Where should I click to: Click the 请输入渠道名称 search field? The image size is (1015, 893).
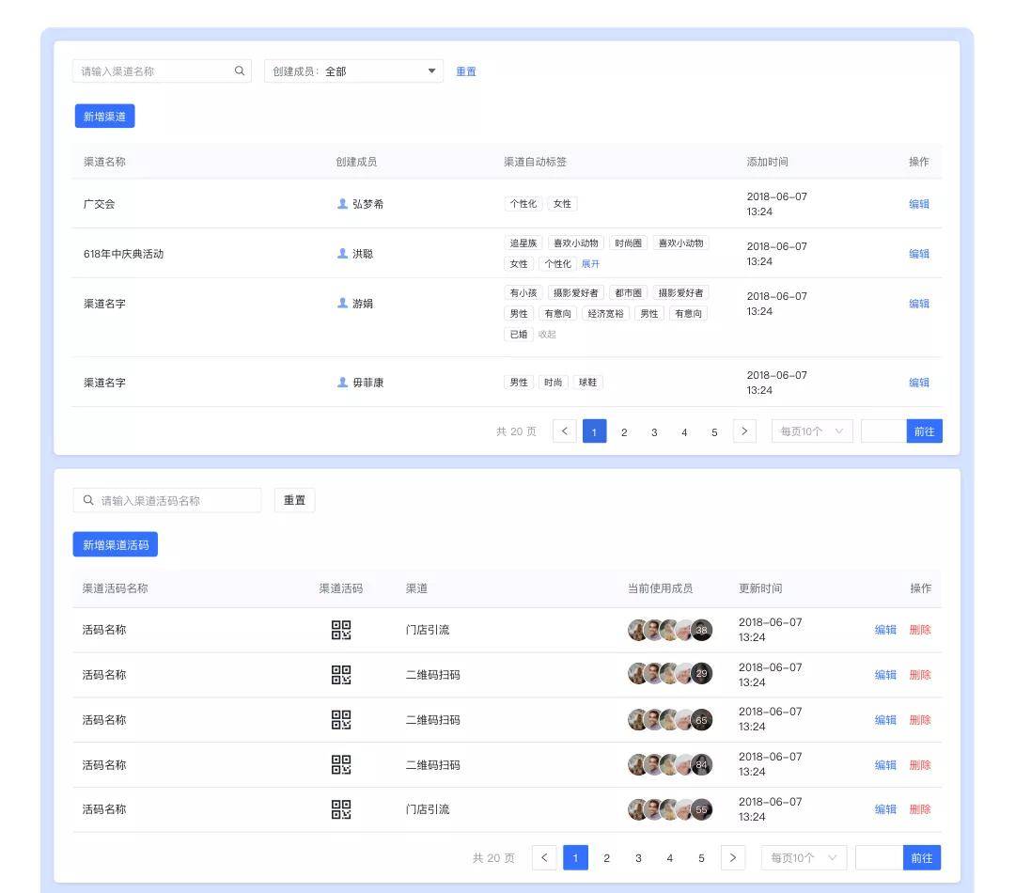[x=162, y=70]
